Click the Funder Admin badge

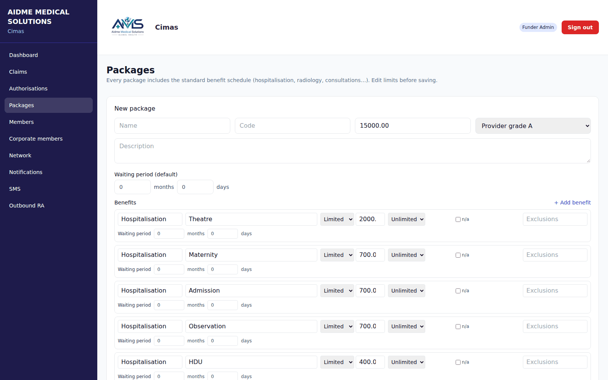click(x=538, y=27)
